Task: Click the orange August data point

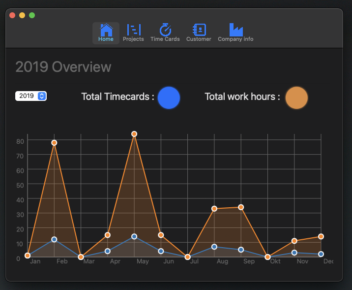Action: (214, 209)
